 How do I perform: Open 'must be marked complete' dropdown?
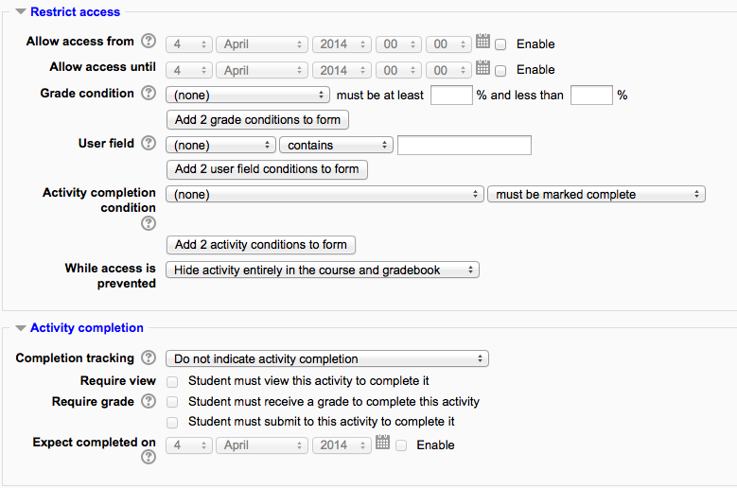pos(596,194)
